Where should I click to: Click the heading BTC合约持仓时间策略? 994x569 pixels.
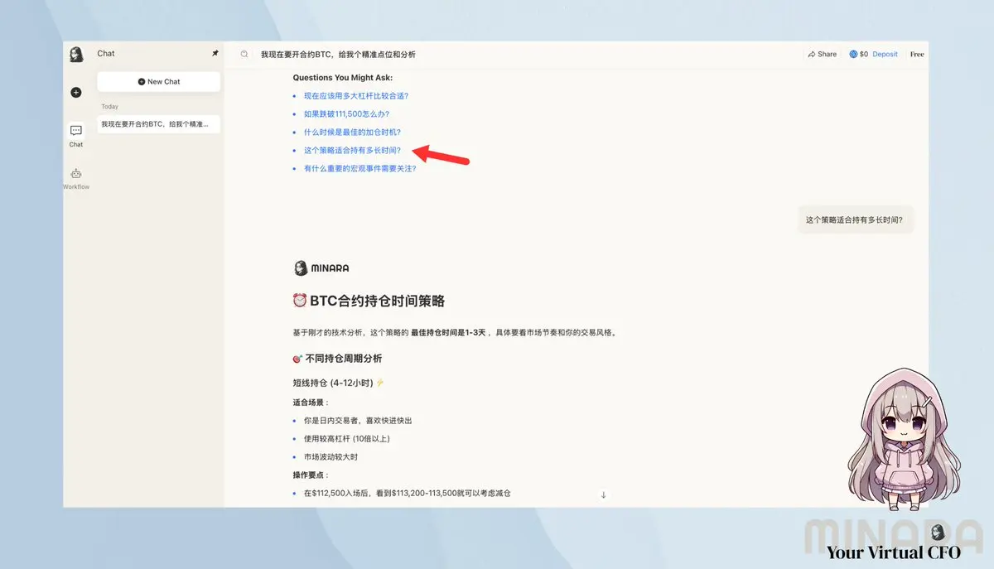(x=369, y=301)
